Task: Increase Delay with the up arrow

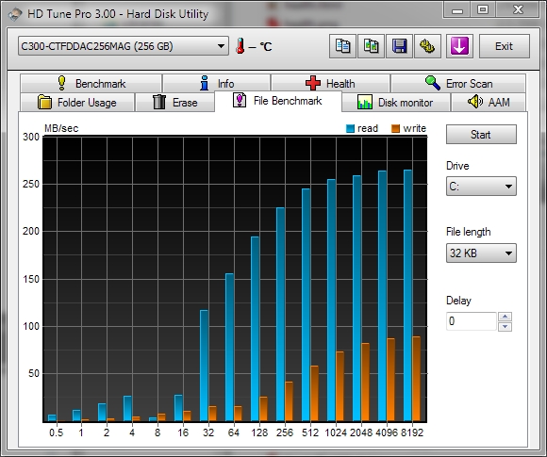Action: 506,317
